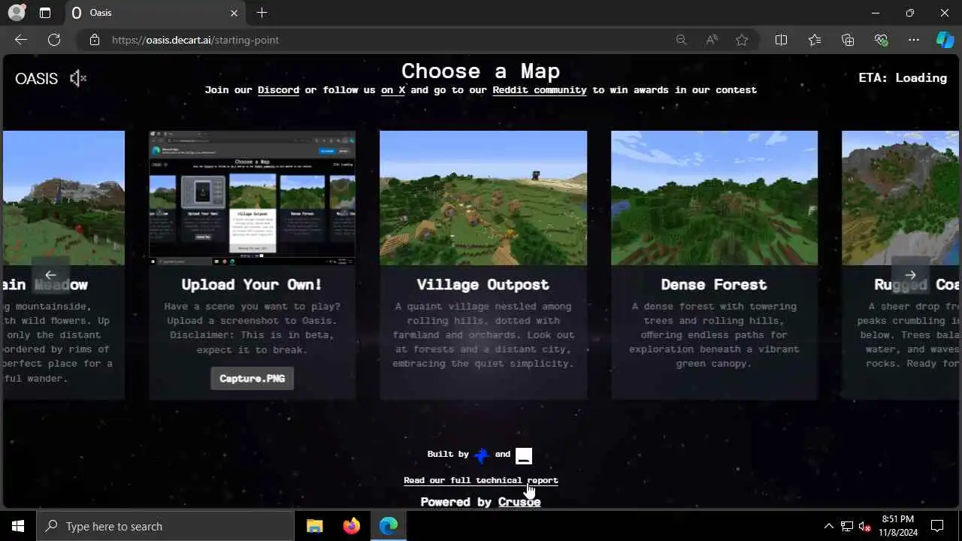
Task: Open network status tray icon
Action: [x=847, y=526]
